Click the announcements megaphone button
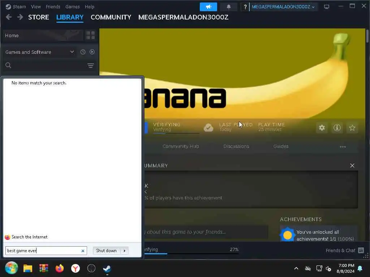Screen dimensions: 370x277 208,6
